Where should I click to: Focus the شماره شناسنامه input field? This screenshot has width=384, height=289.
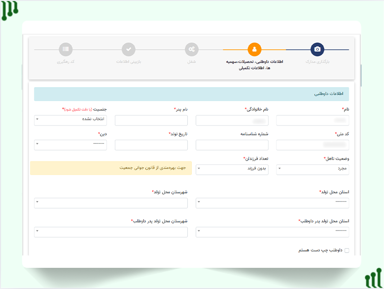(232, 145)
